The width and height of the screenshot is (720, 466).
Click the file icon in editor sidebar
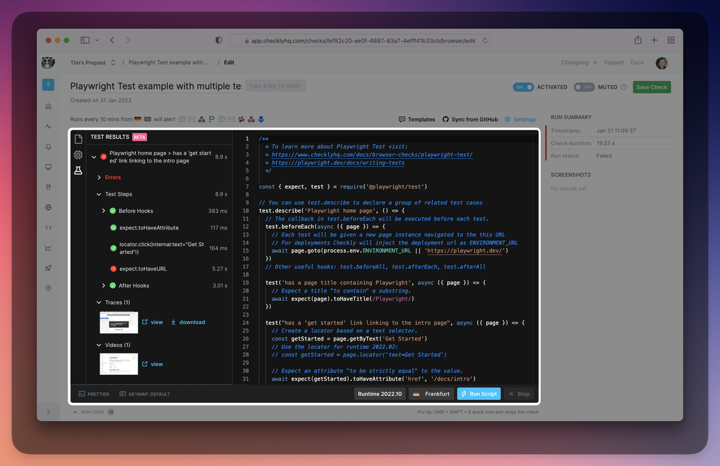pos(78,139)
